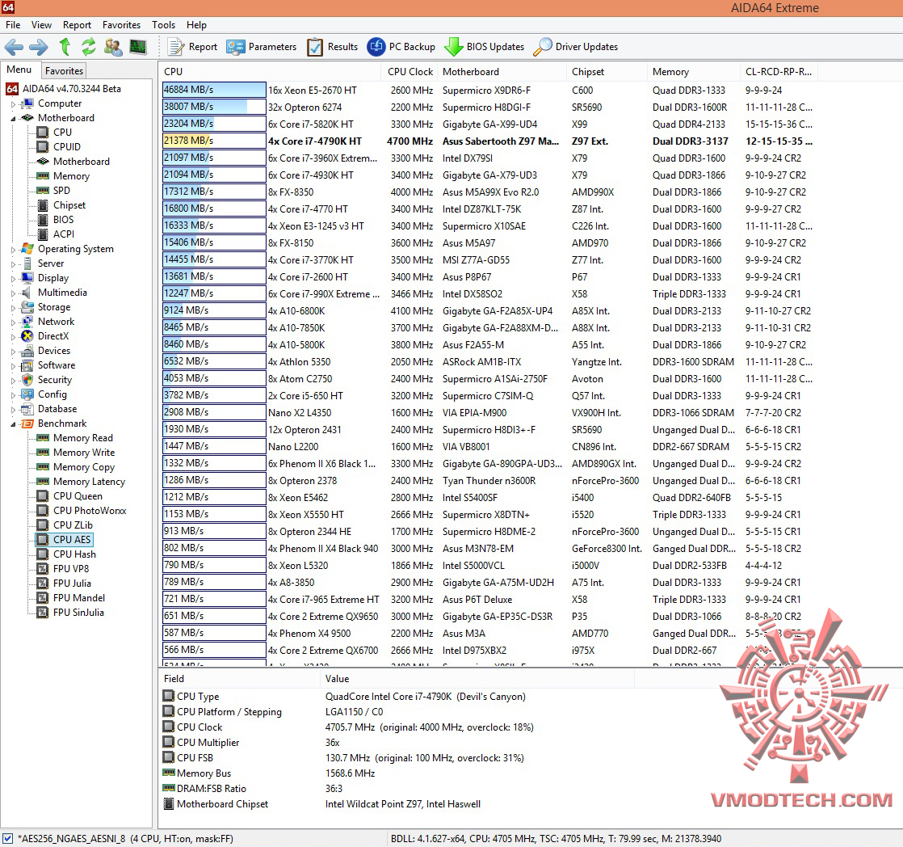Open the Report menu
Screen dimensions: 903x847
click(x=78, y=25)
